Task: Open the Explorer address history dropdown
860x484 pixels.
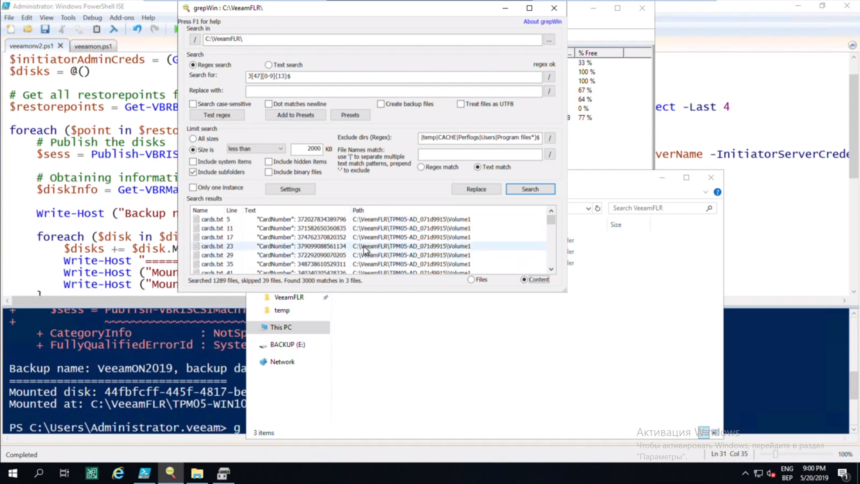Action: [588, 208]
